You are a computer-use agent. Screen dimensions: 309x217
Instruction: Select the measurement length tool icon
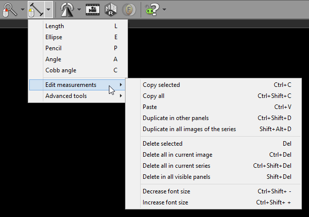pyautogui.click(x=35, y=9)
